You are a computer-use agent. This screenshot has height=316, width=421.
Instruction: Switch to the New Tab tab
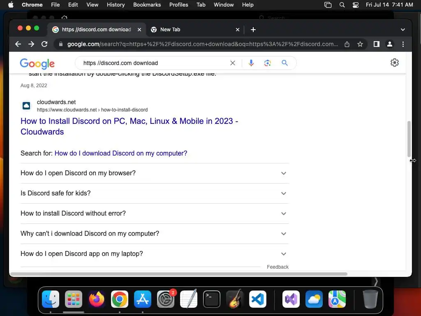[x=195, y=30]
